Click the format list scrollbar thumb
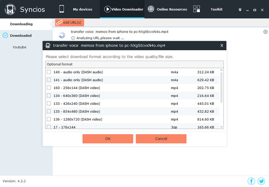The width and height of the screenshot is (269, 187). (x=221, y=88)
